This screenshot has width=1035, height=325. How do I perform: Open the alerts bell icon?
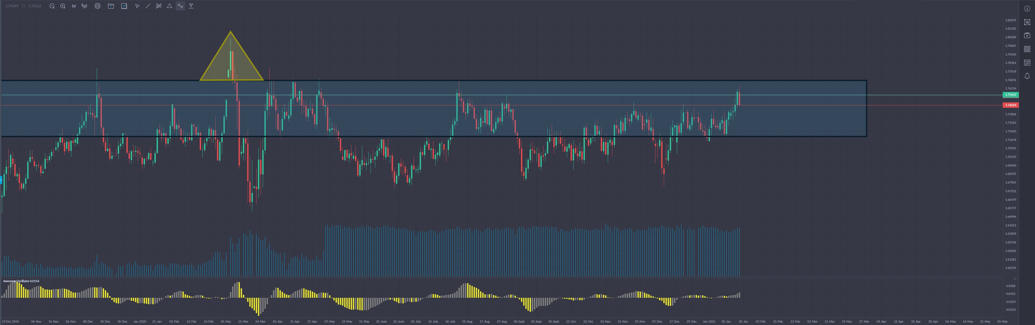(1027, 76)
